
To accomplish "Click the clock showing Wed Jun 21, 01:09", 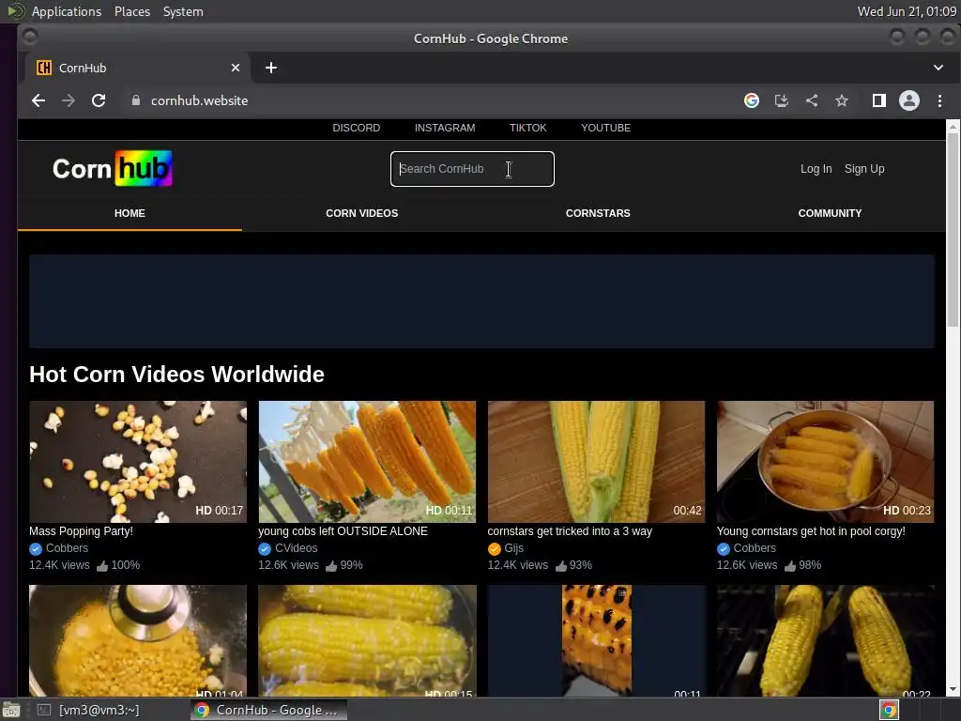I will 907,11.
